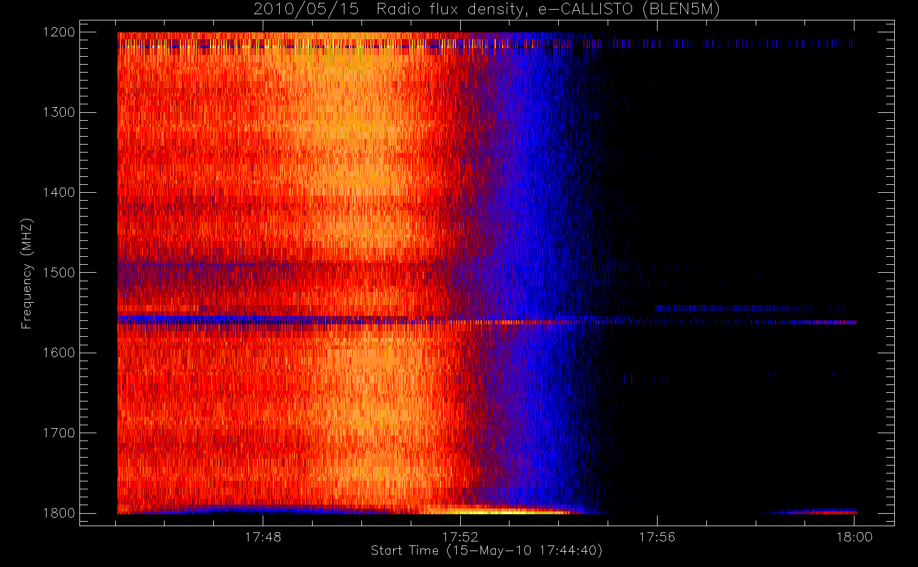Select the 1300 frequency tick label

tap(59, 112)
